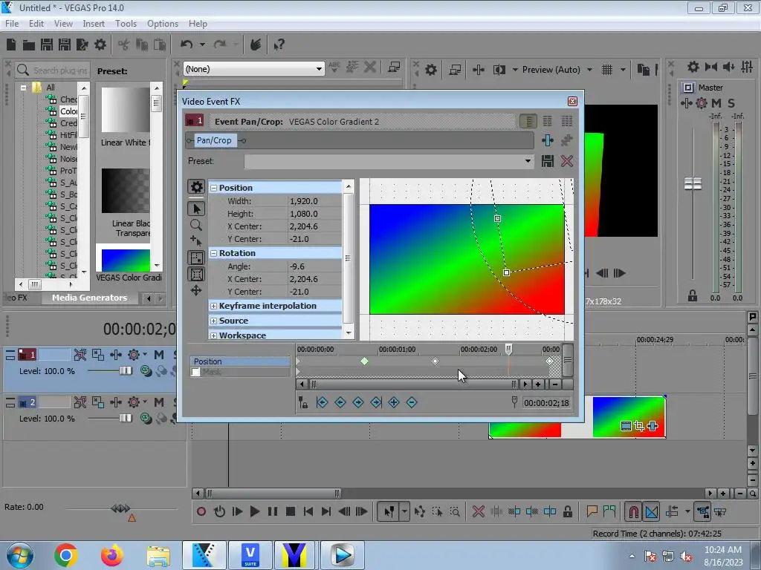Click Delete Keyframe minus diamond button
Viewport: 761px width, 570px height.
(x=412, y=402)
